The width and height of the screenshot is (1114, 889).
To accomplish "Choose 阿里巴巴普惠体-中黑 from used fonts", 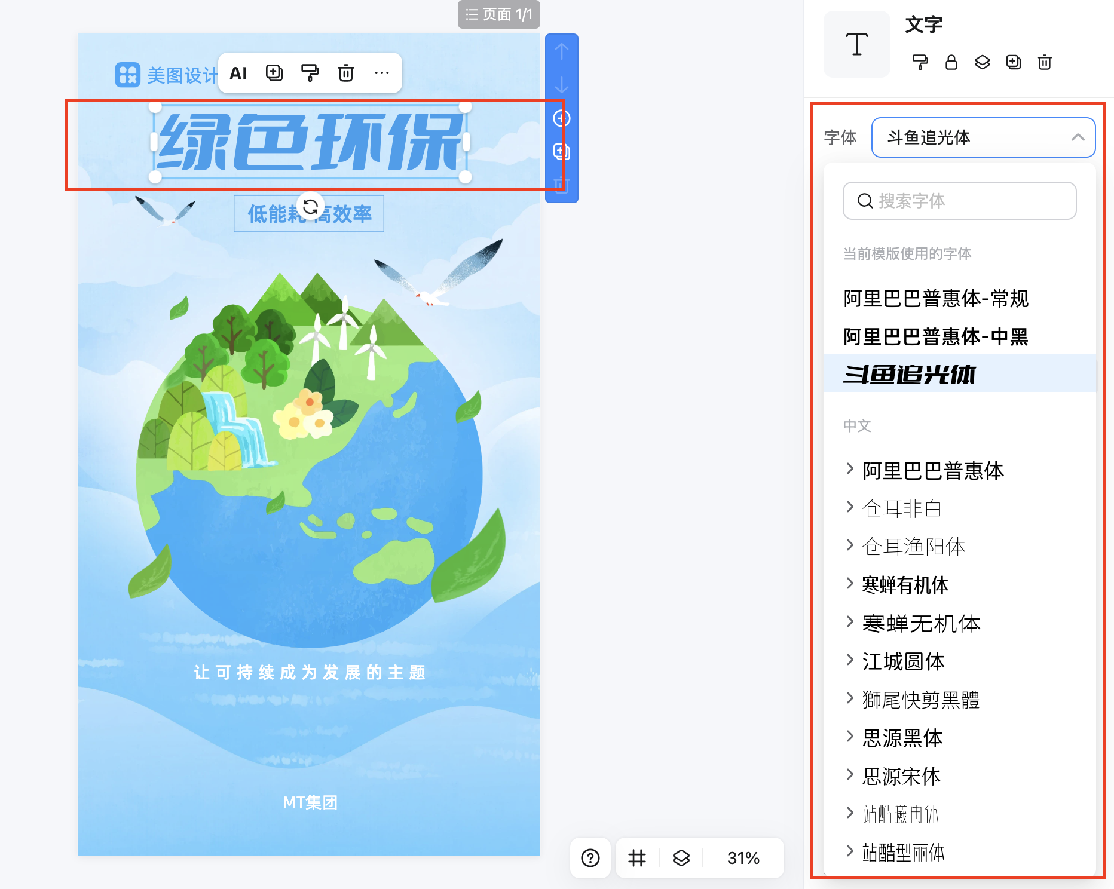I will 935,337.
